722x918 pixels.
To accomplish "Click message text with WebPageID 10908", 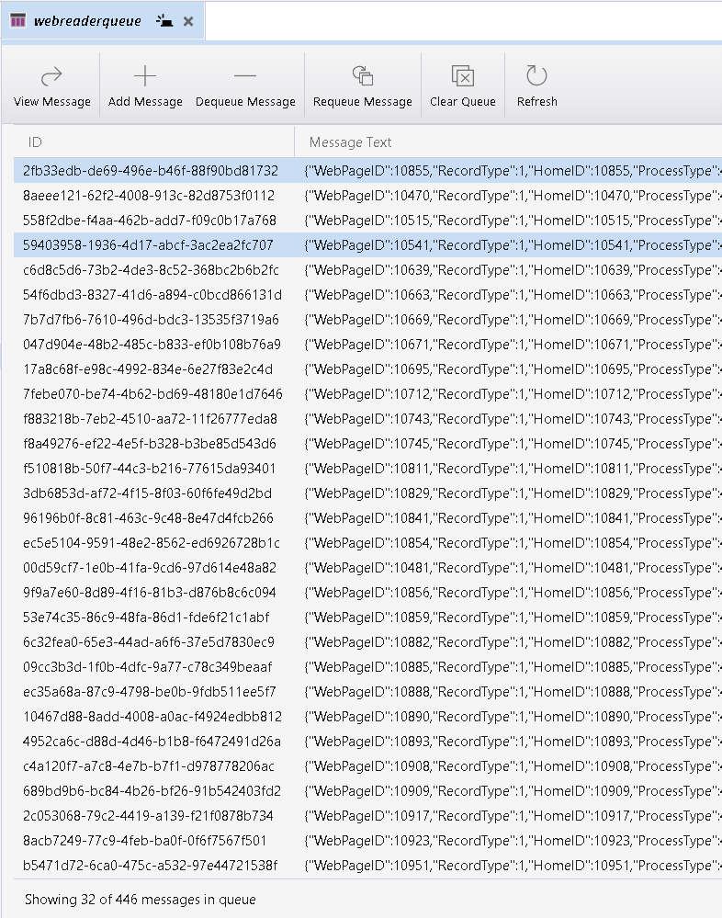I will point(513,765).
